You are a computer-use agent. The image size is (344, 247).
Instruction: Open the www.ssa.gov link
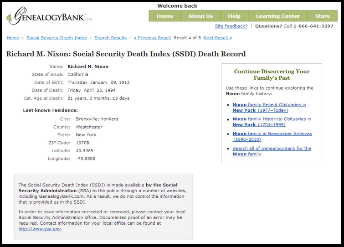(x=40, y=229)
